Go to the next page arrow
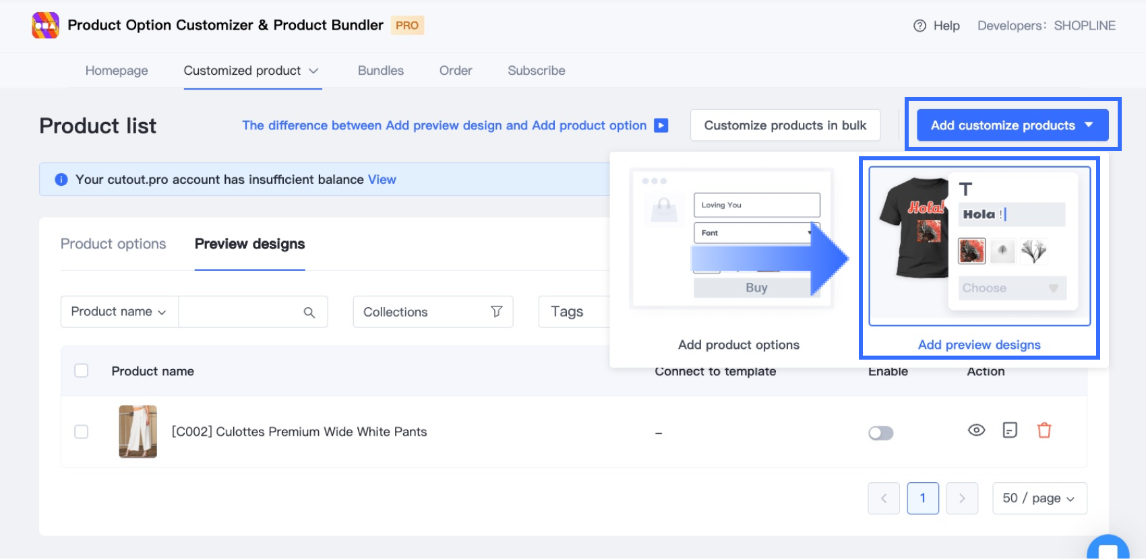1146x559 pixels. coord(962,498)
